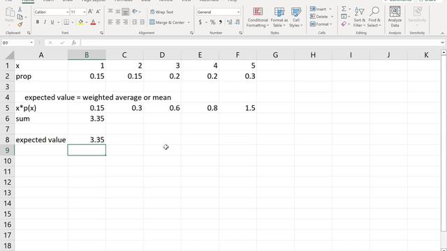Open borders dropdown arrow
Screen dimensions: 447x251
click(72, 22)
